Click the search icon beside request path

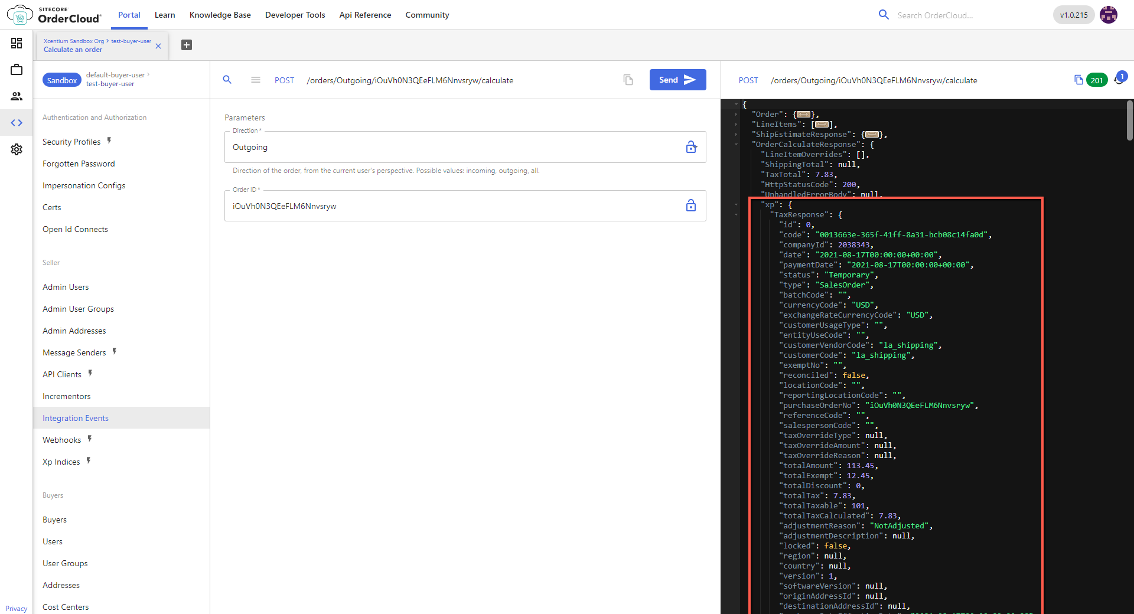(x=227, y=80)
